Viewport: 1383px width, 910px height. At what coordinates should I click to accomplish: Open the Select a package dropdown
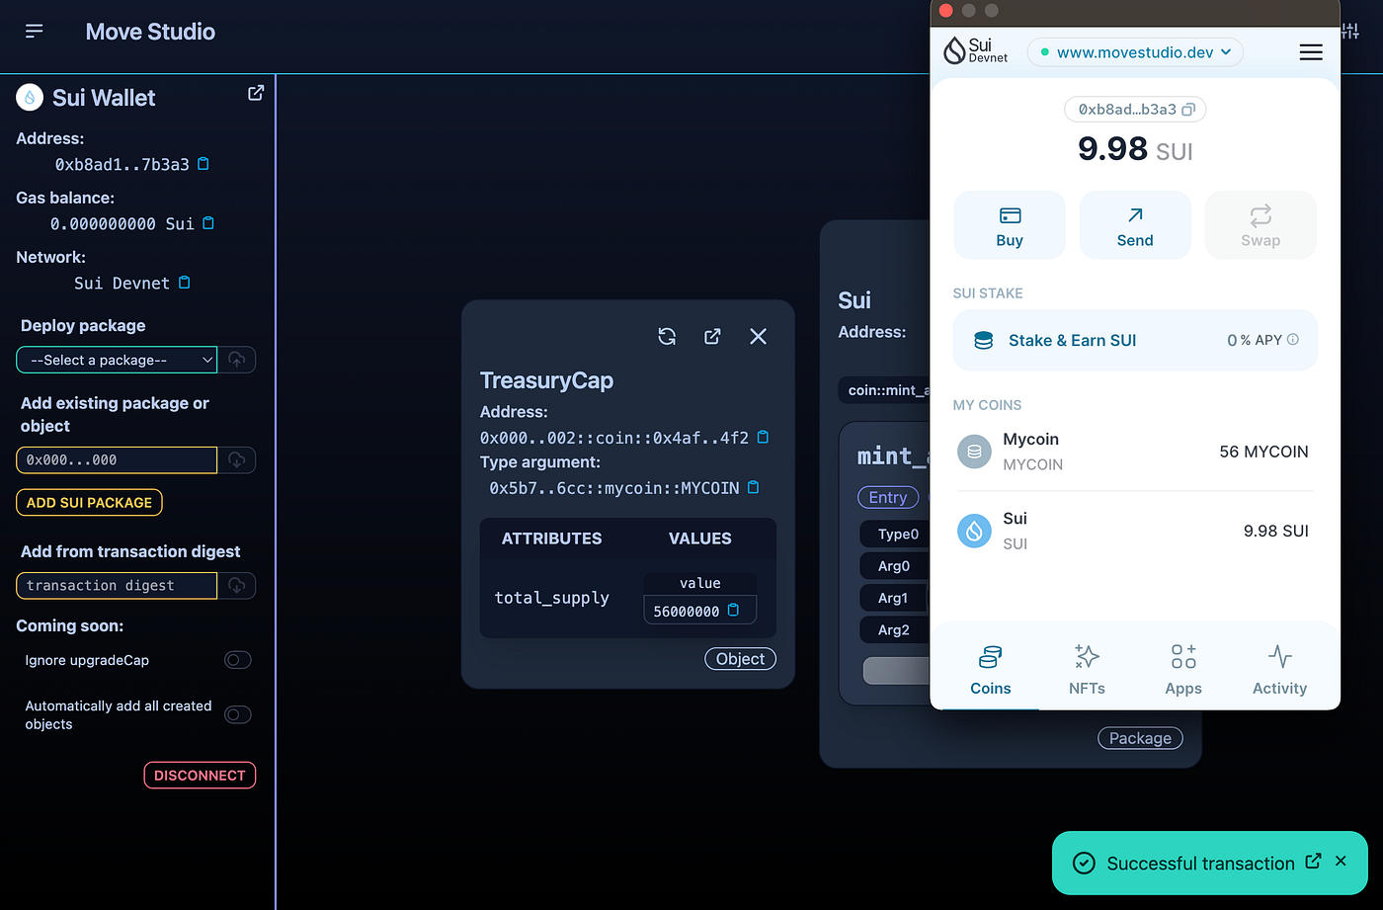(x=117, y=360)
